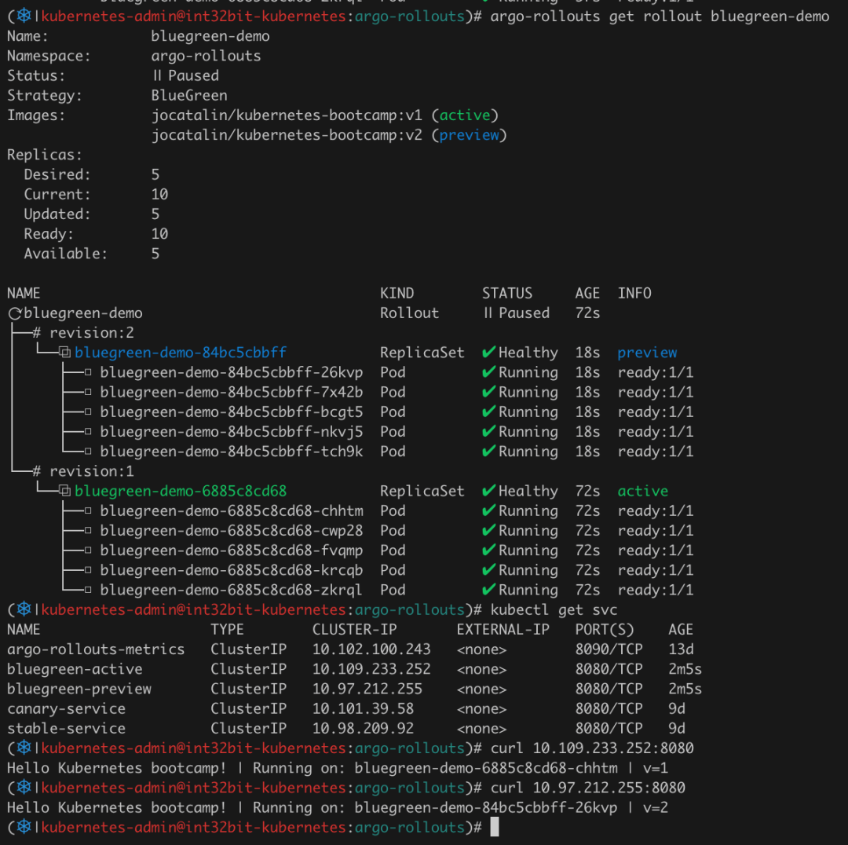Screen dimensions: 848x845
Task: Select pod bluegreen-demo-84bc5cbbff-nkvj5 in the tree
Action: pos(231,432)
